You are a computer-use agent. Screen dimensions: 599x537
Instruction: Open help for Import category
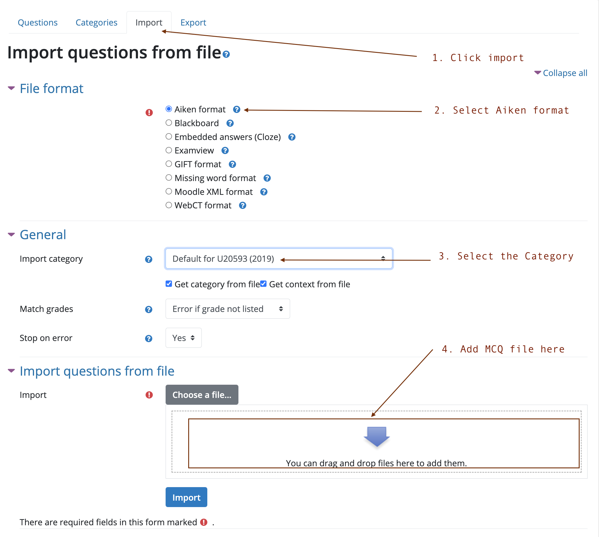coord(149,259)
